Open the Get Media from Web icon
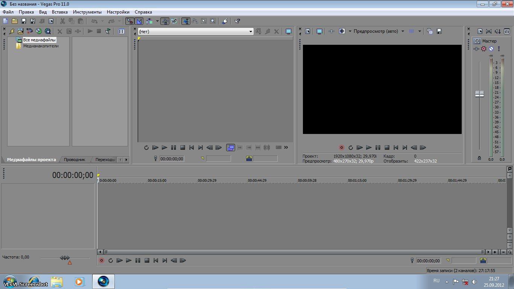514x289 pixels. tap(48, 32)
